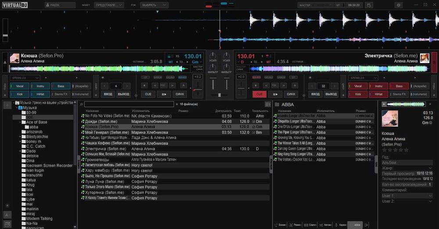Viewport: 439px width, 229px height.
Task: Click the loop halve arrow on deck A
Action: click(x=104, y=86)
